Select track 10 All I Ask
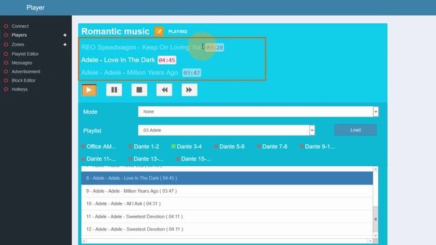The width and height of the screenshot is (436, 245). click(x=227, y=204)
